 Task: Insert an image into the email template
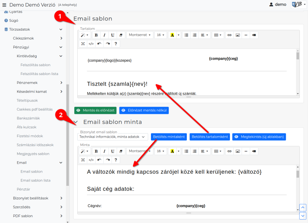pyautogui.click(x=238, y=34)
